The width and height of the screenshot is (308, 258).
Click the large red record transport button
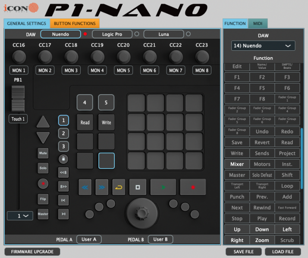(x=193, y=187)
